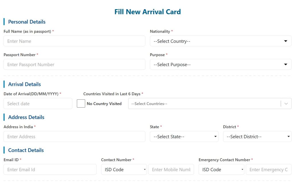Click the No Country Visited label
Screen dimensions: 294x183
[x=104, y=104]
